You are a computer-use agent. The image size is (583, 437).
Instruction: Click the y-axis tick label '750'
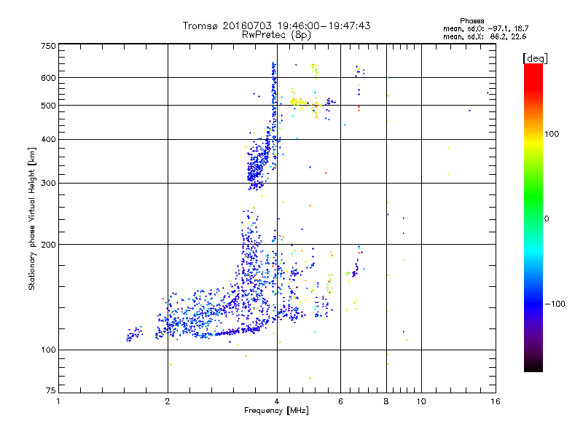point(48,46)
